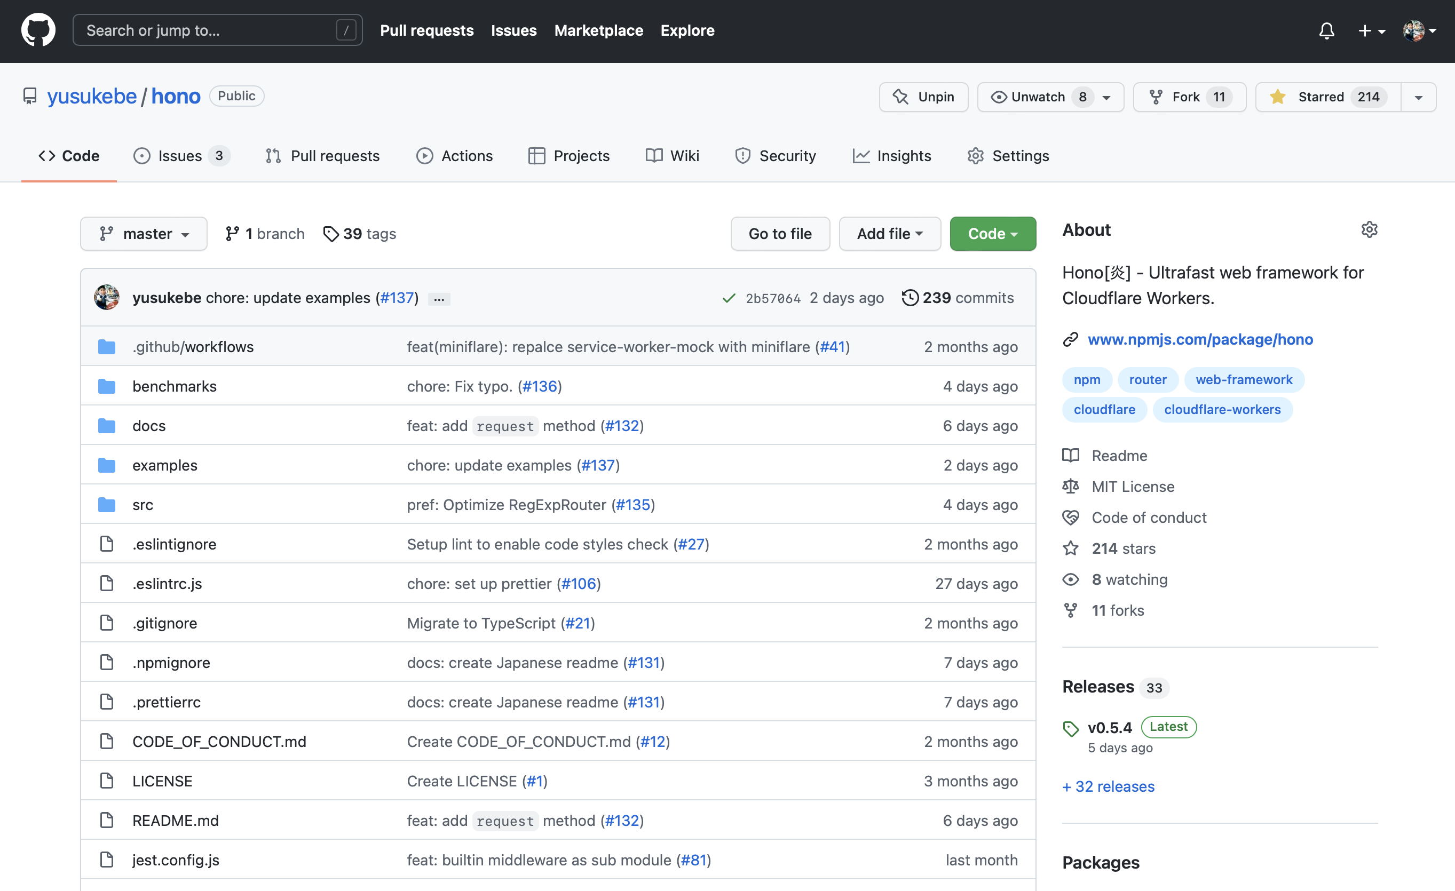Open the repository Settings tab

[x=1008, y=156]
